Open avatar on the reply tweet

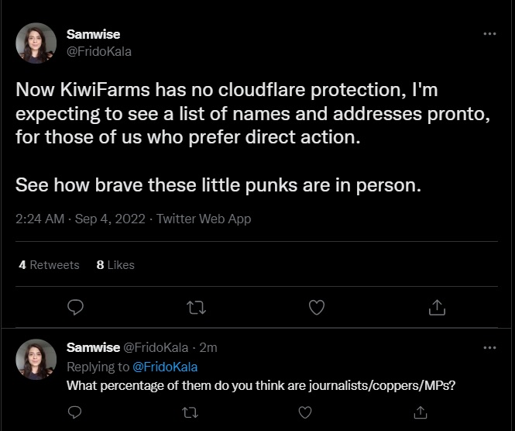pyautogui.click(x=36, y=359)
